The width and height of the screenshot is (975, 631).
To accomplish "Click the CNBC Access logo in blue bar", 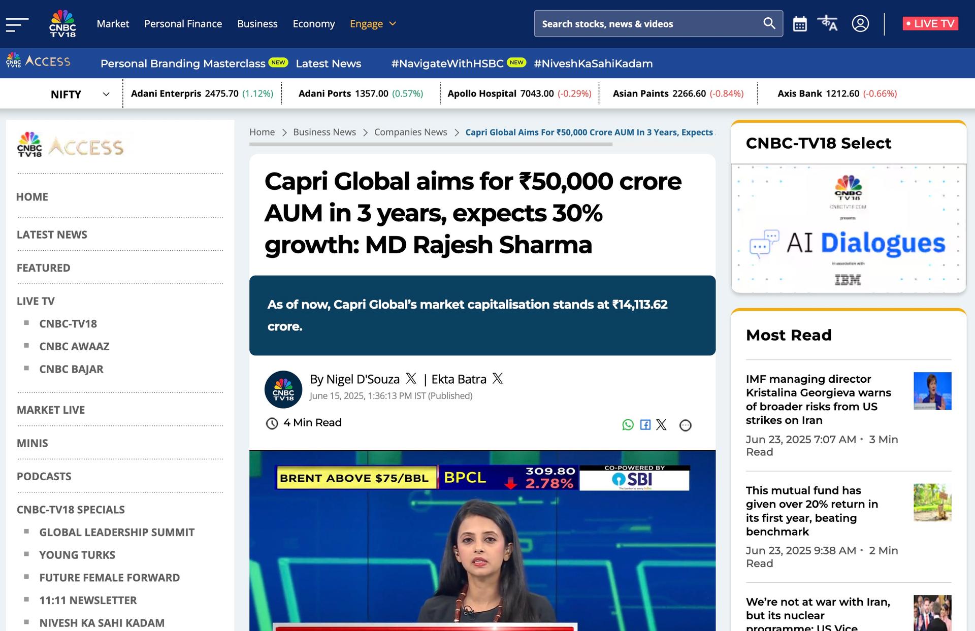I will (38, 61).
